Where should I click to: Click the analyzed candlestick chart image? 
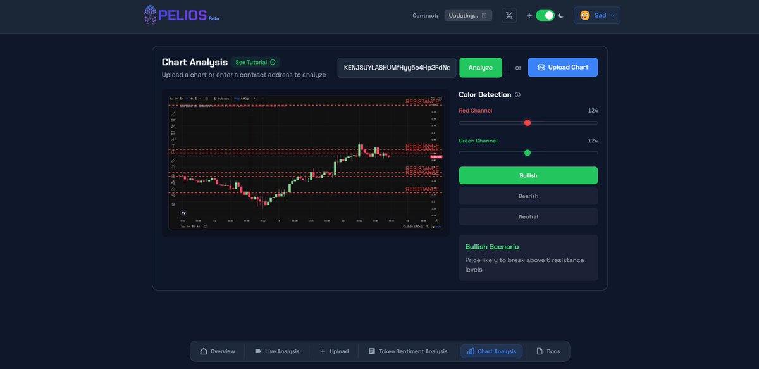pos(305,163)
